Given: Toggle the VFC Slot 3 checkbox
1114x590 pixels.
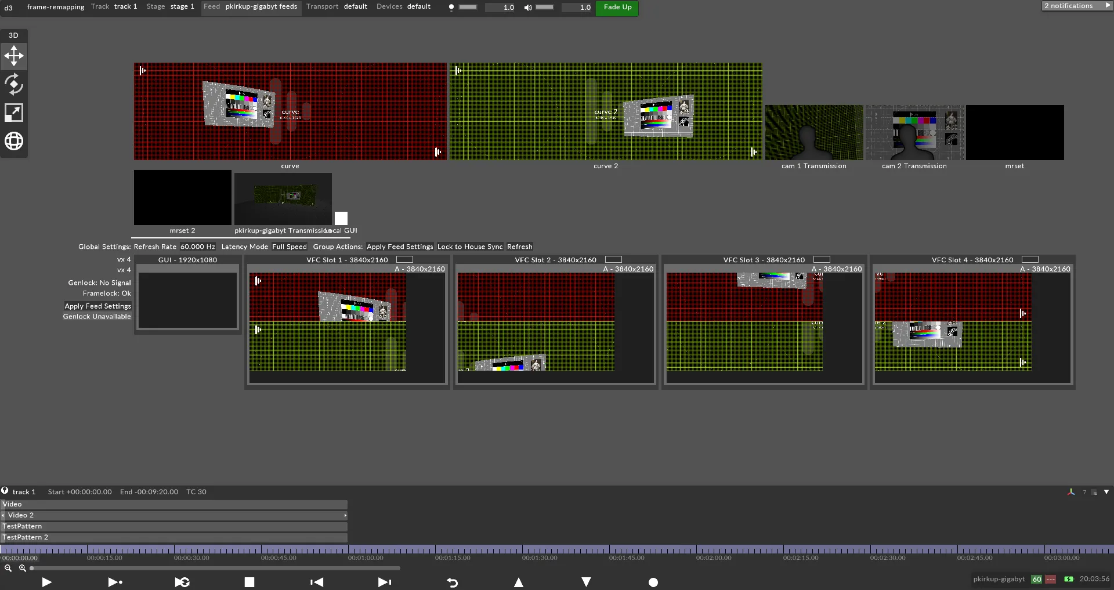Looking at the screenshot, I should tap(823, 259).
